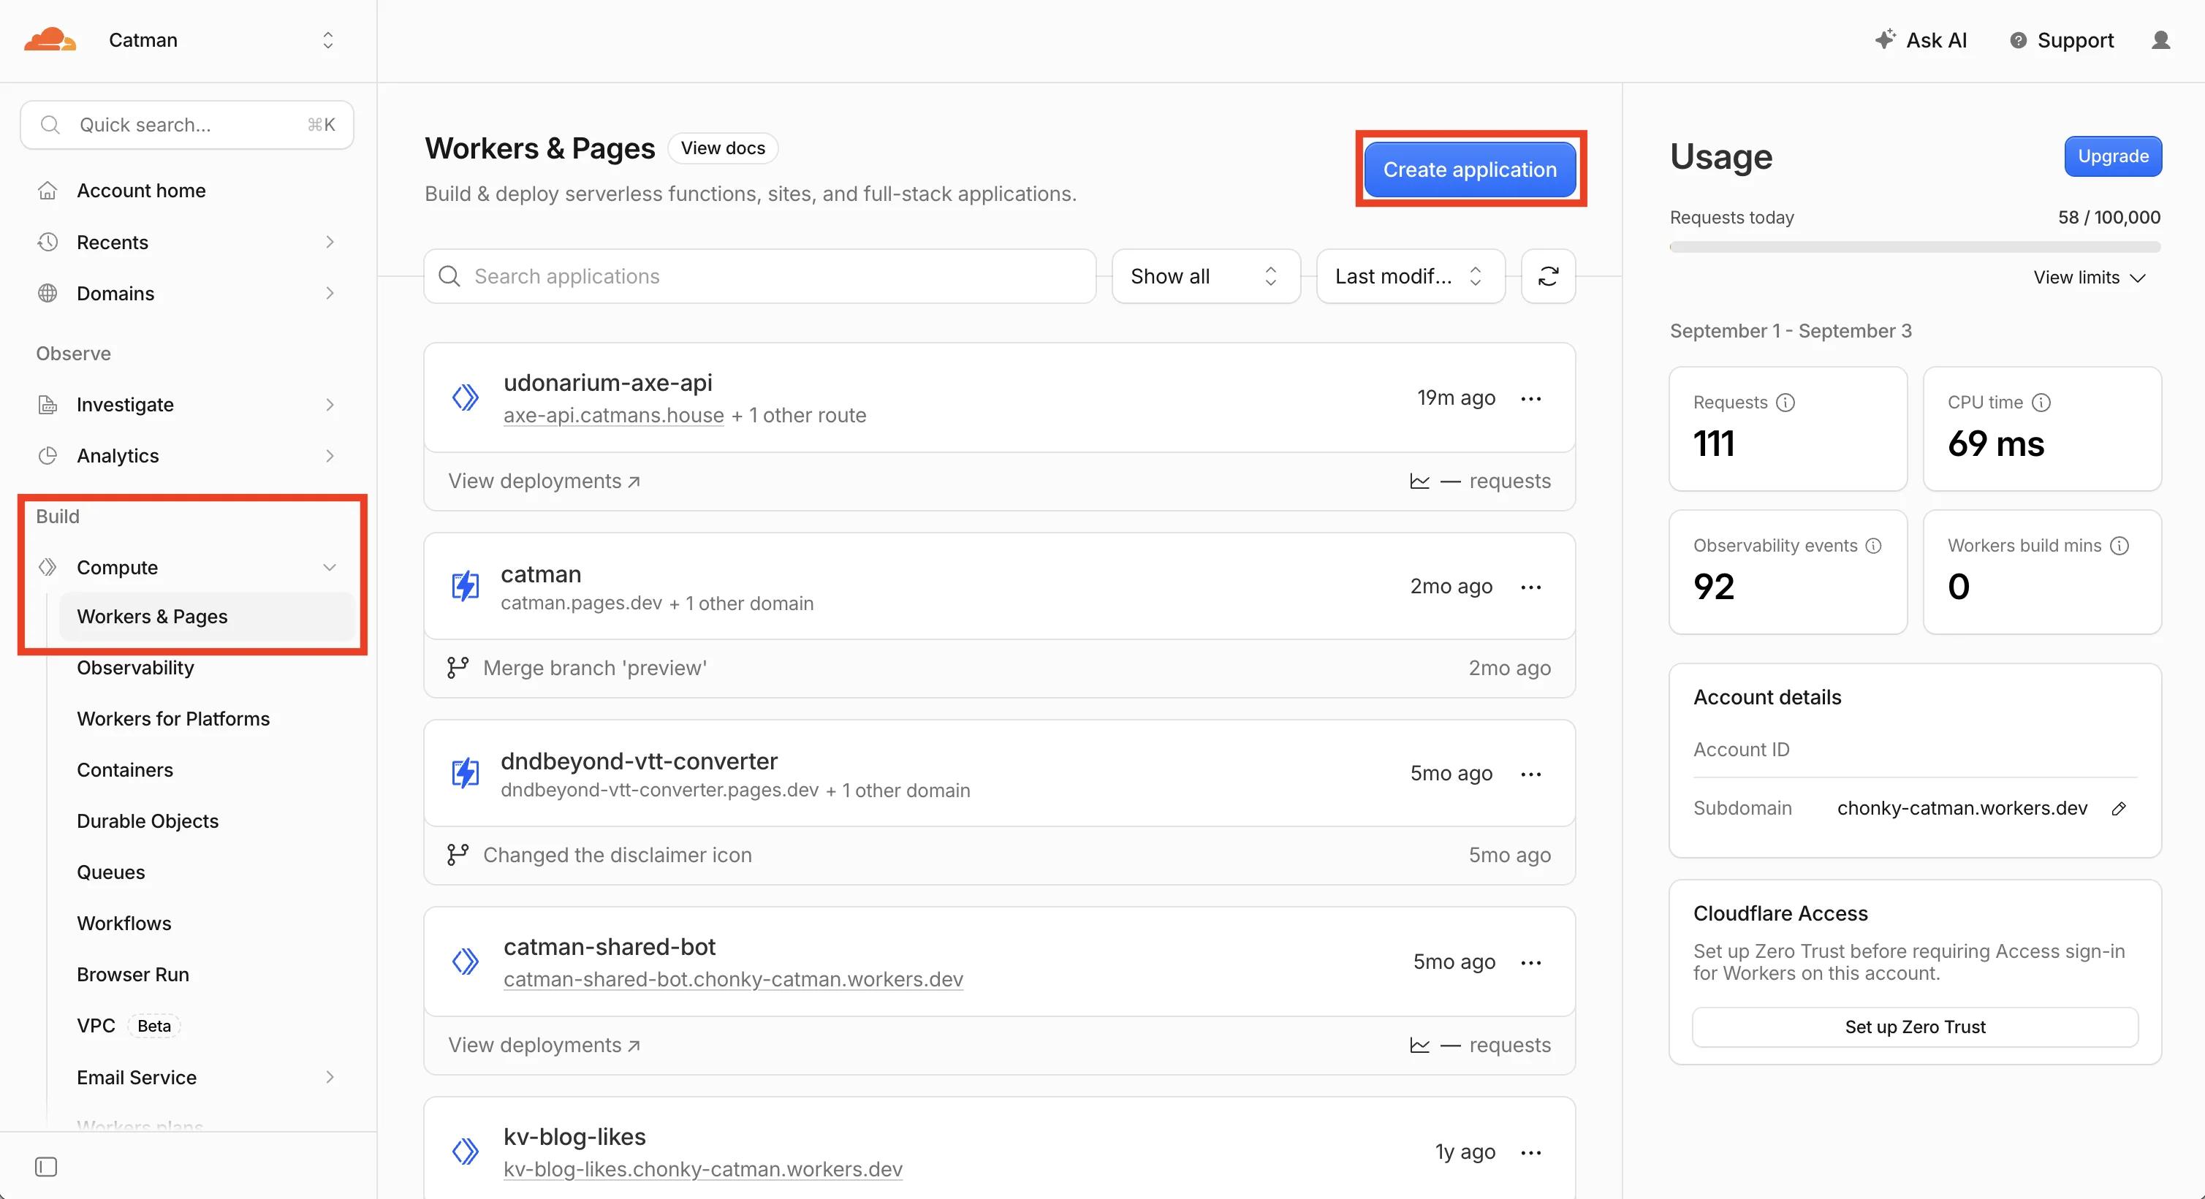Open Observability in sidebar

pyautogui.click(x=135, y=668)
